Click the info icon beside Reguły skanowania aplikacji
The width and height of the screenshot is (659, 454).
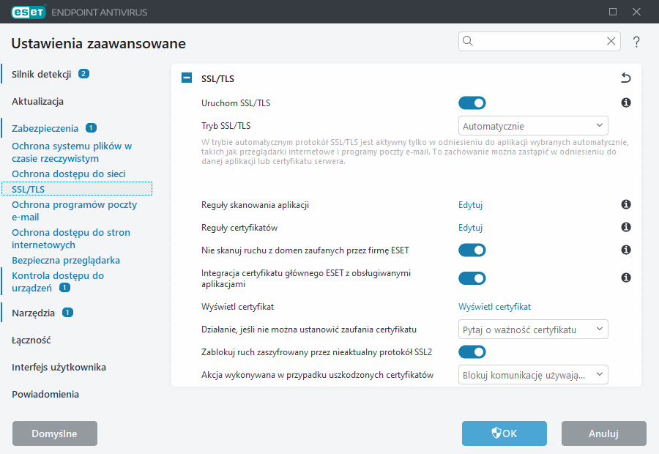pyautogui.click(x=626, y=205)
